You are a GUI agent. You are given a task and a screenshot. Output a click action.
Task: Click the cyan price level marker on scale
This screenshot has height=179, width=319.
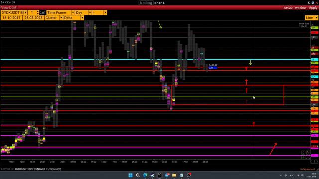coord(315,60)
